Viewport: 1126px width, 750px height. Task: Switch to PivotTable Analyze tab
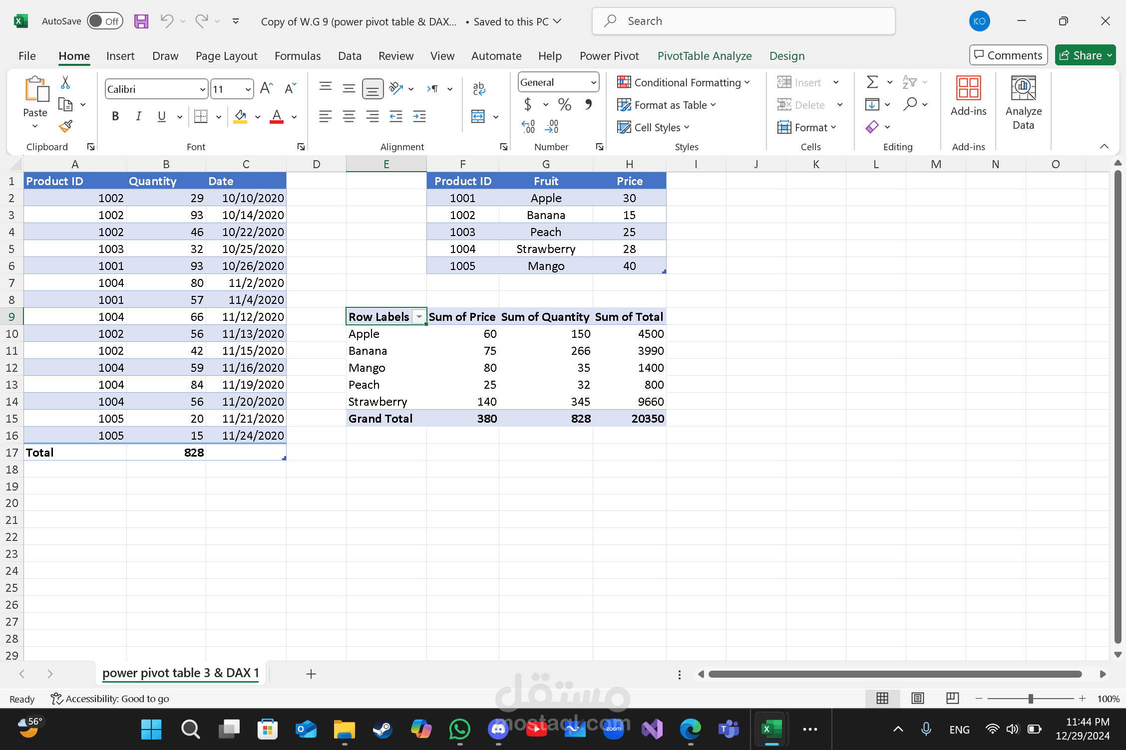coord(704,56)
